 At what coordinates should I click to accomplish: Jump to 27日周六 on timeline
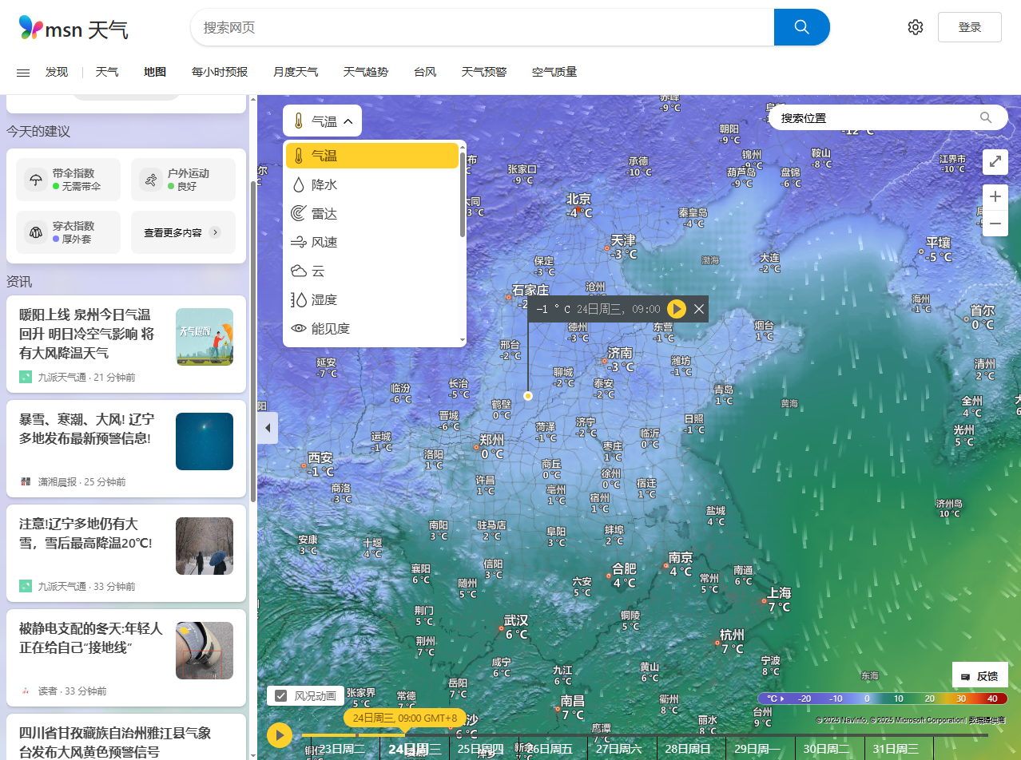point(619,749)
